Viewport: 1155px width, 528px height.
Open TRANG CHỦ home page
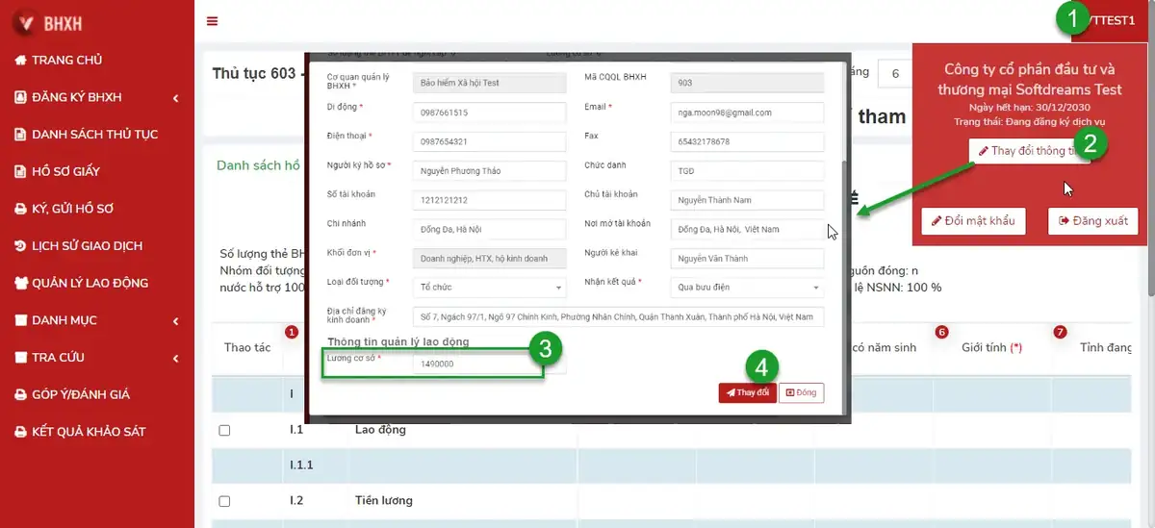66,60
